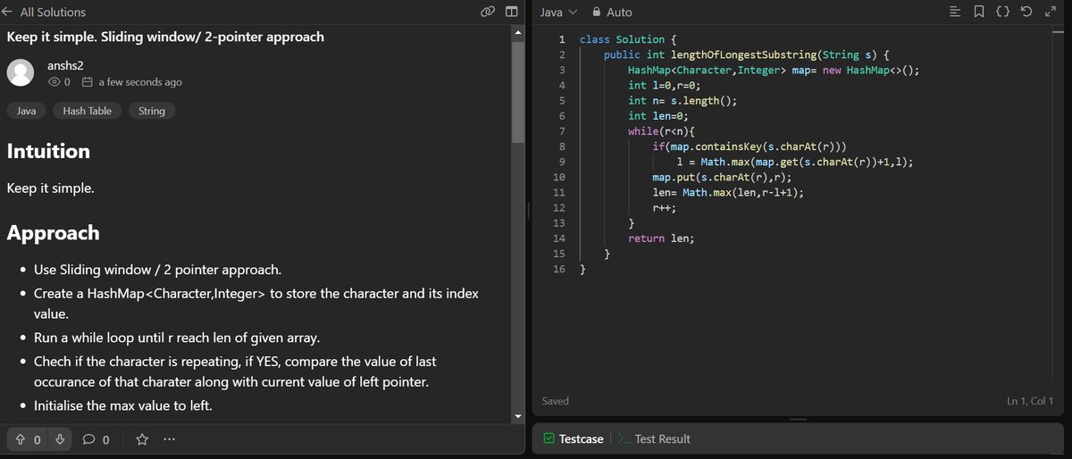
Task: Click line number 7 in the editor
Action: 561,131
